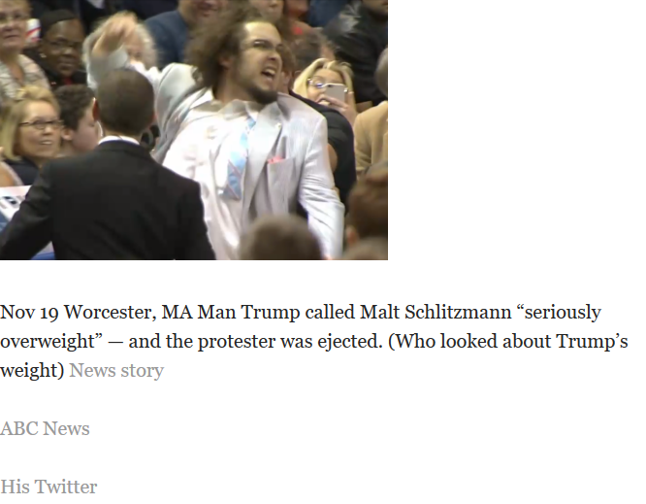Click the word "Malt" in the caption
Viewport: 646px width, 504px height.
[x=379, y=313]
